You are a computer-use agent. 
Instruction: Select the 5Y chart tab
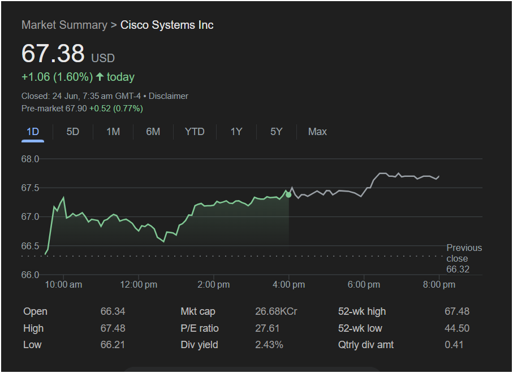pos(276,132)
